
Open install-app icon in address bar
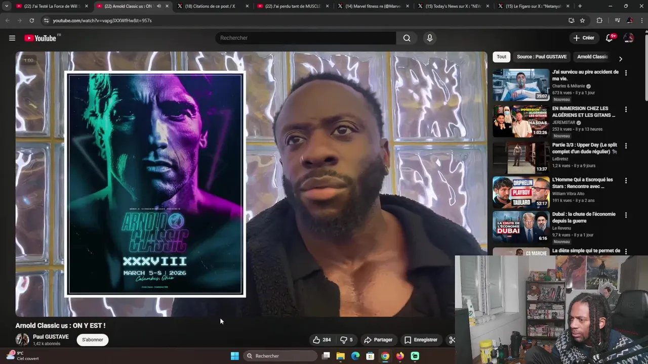[571, 20]
